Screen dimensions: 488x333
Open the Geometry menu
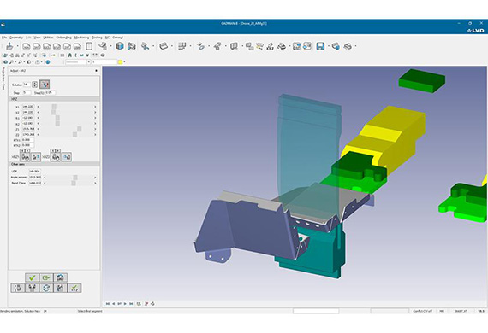click(16, 38)
